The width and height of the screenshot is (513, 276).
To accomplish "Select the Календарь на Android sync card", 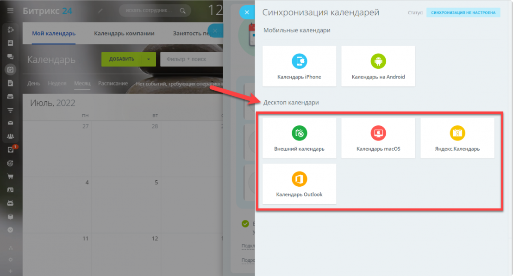I will coord(378,66).
